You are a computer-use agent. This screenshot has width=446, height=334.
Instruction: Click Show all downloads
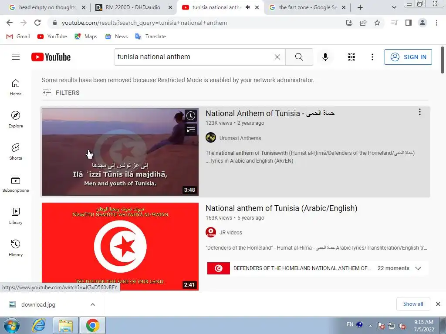(413, 304)
